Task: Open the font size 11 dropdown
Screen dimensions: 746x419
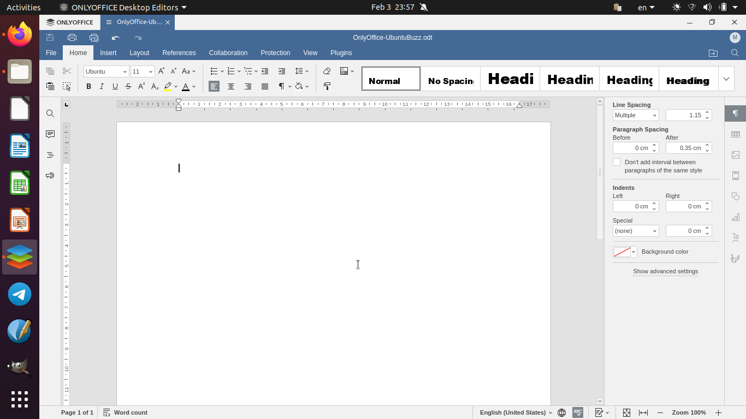Action: pos(151,71)
